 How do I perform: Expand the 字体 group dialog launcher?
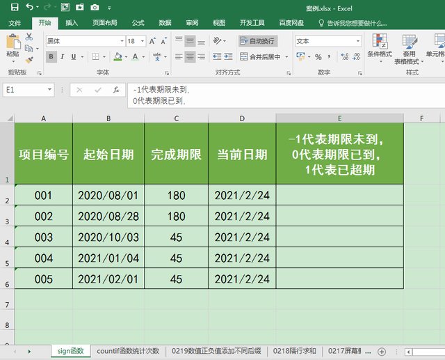[x=167, y=73]
